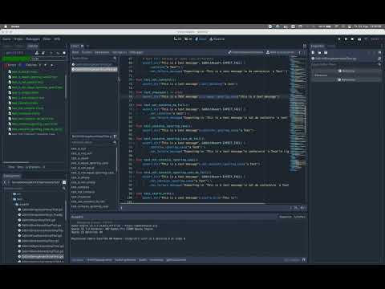Jump to test_is_null in methods list
Screen dimensions: 385x289
point(79,149)
